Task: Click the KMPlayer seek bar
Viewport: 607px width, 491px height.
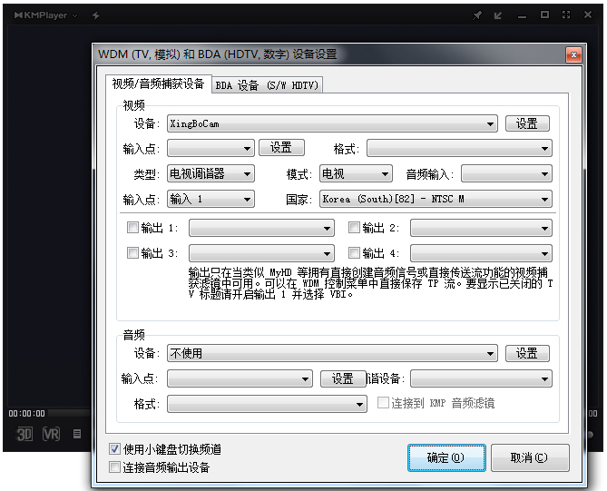Action: pyautogui.click(x=70, y=413)
